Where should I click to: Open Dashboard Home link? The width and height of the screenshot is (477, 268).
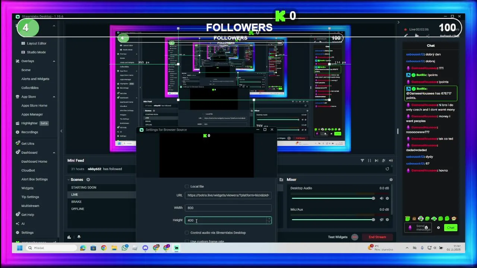34,162
